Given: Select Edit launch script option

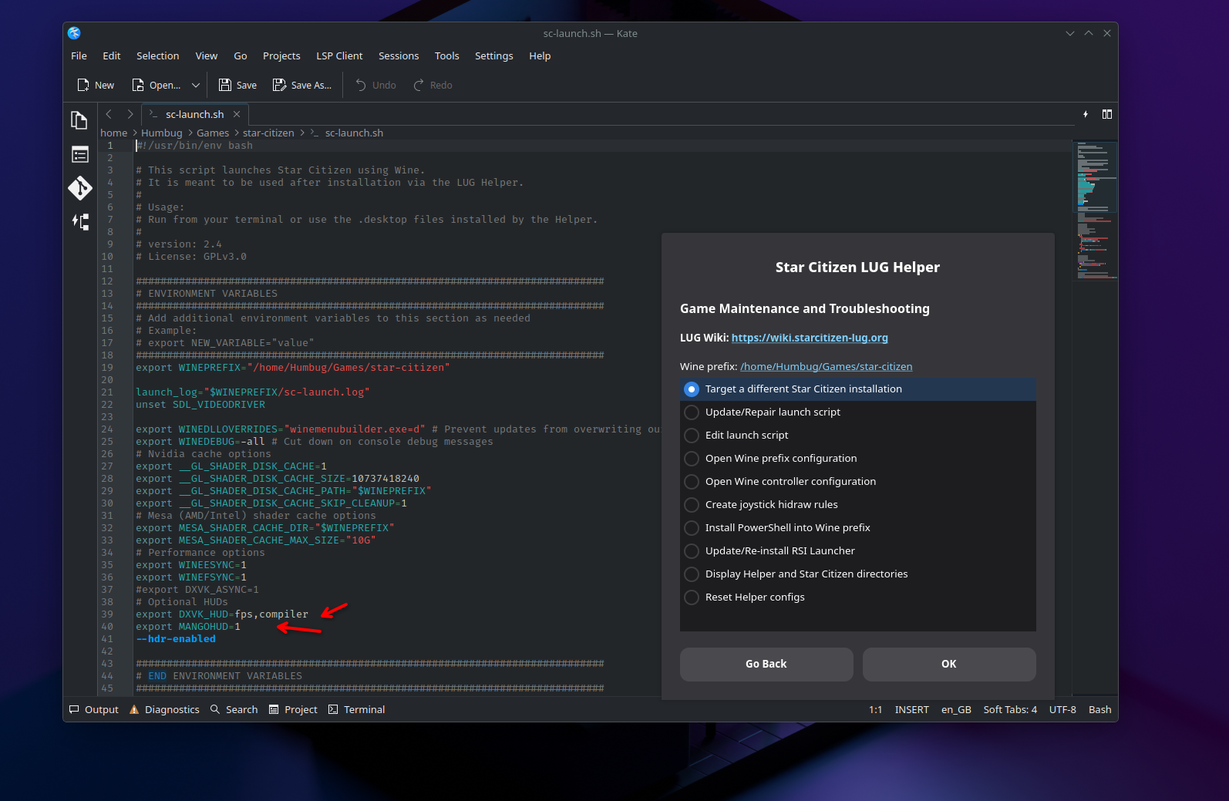Looking at the screenshot, I should [858, 436].
